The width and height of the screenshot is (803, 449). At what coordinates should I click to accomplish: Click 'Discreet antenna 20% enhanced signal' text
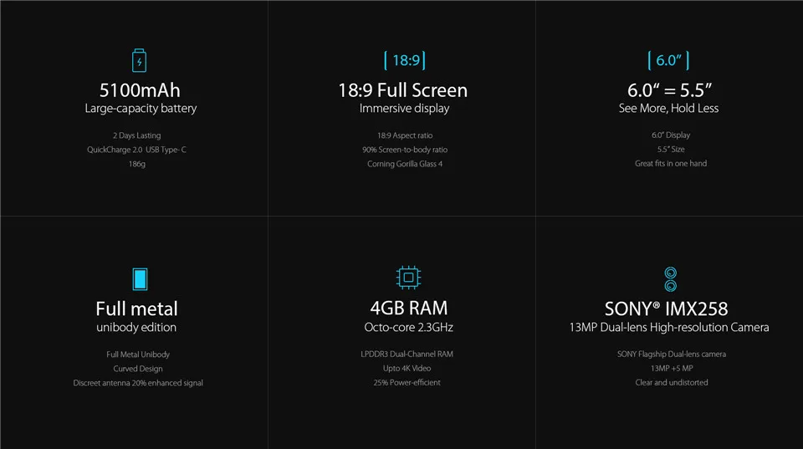(x=138, y=383)
